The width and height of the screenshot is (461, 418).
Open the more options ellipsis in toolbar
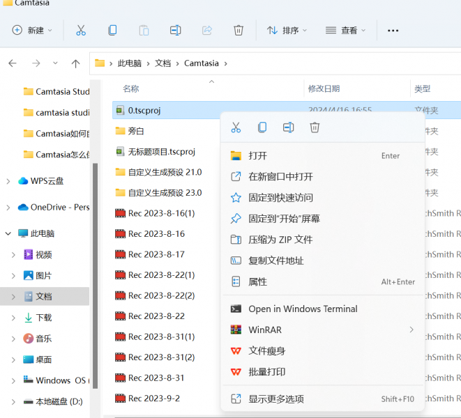(393, 31)
